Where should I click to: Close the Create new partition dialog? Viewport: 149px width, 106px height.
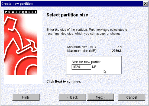(145, 4)
